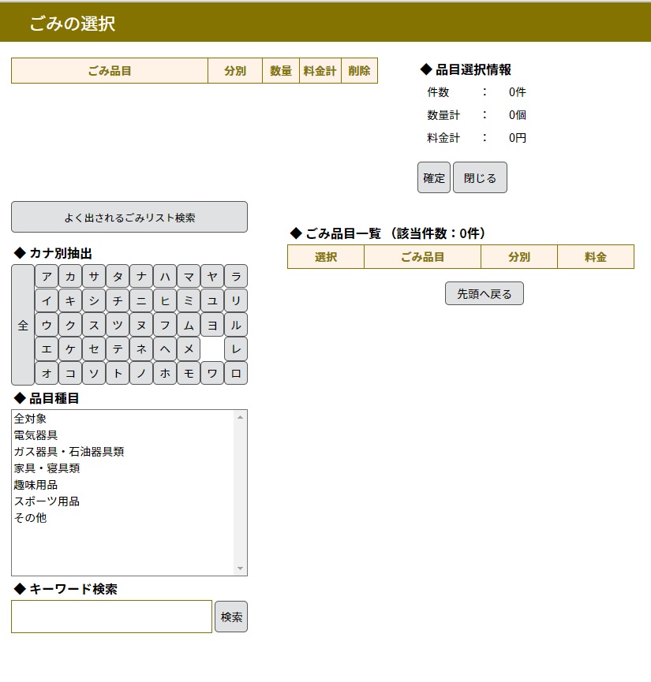The image size is (651, 682).
Task: Filter by kana エ
Action: click(x=47, y=348)
